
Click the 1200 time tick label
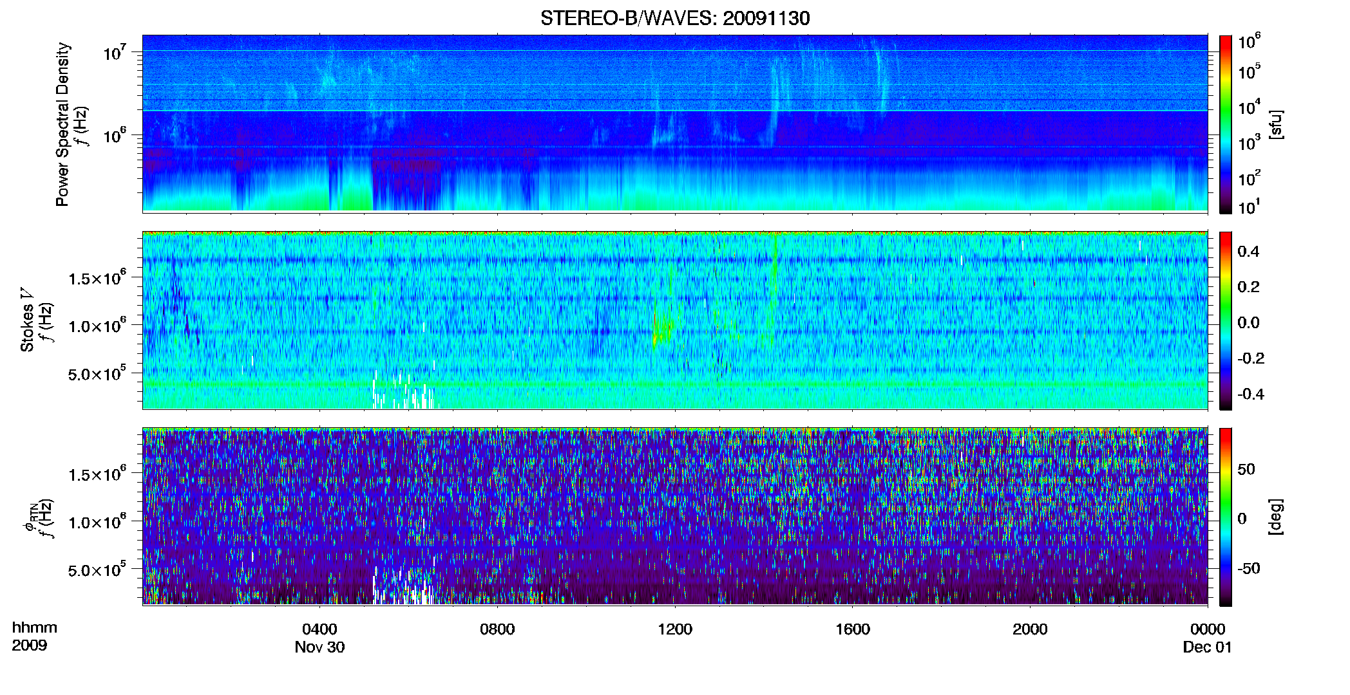click(x=675, y=629)
